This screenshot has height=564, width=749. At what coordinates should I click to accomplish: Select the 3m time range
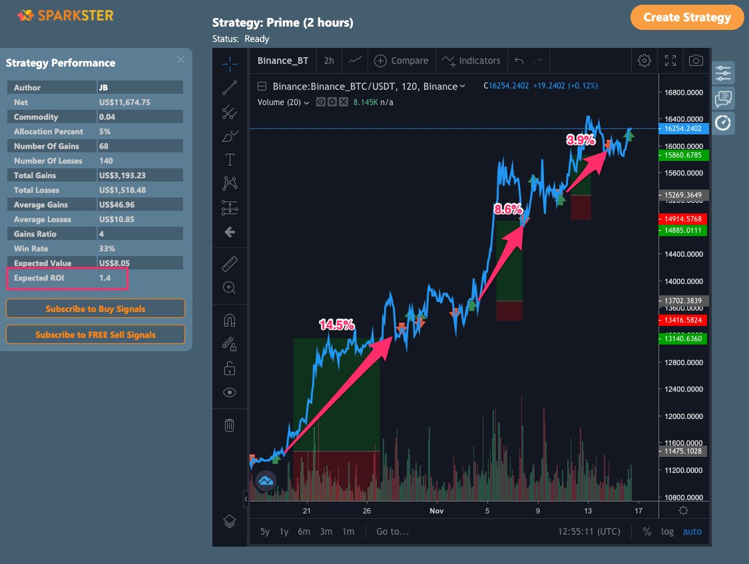tap(326, 531)
